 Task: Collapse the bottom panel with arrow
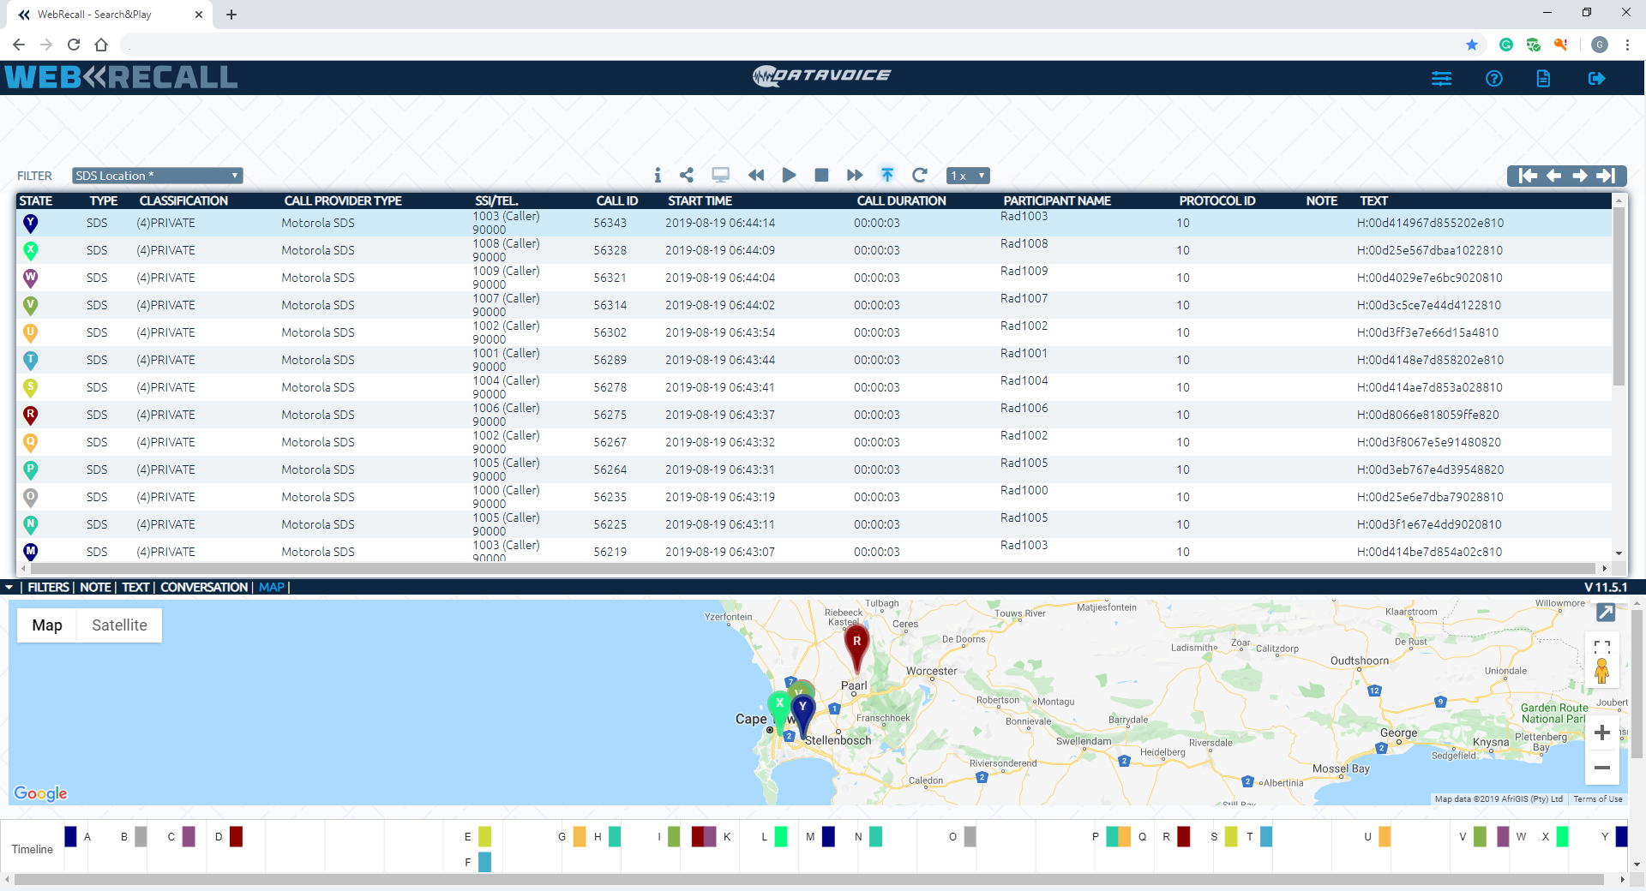pos(9,588)
